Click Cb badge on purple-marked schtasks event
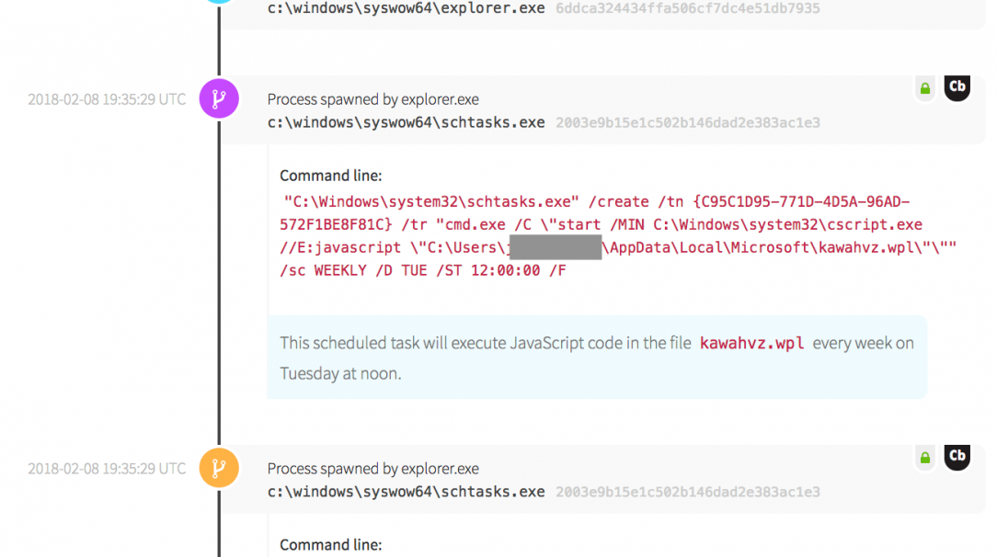This screenshot has width=997, height=557. [x=957, y=87]
